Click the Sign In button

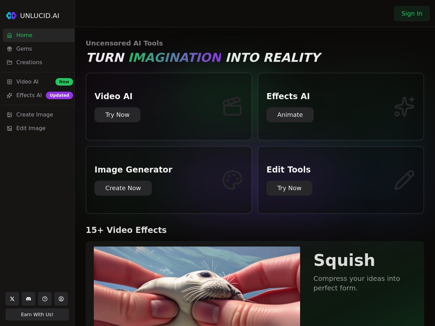pos(412,14)
